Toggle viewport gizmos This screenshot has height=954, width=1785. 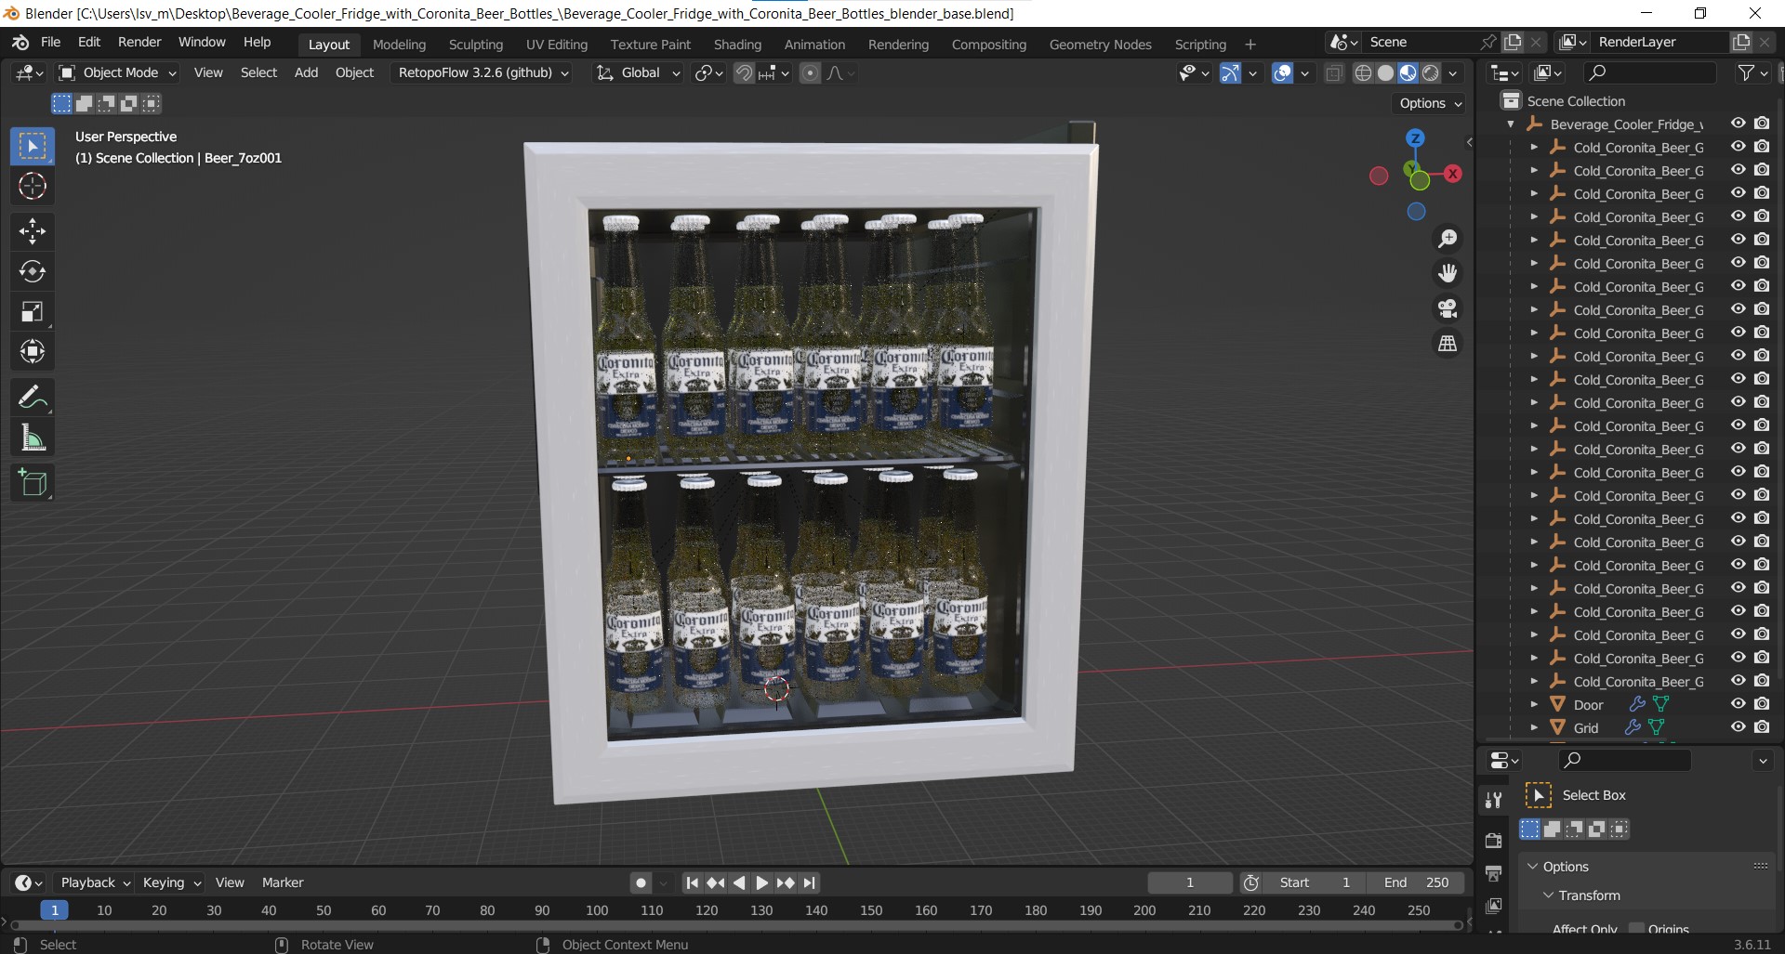1230,73
